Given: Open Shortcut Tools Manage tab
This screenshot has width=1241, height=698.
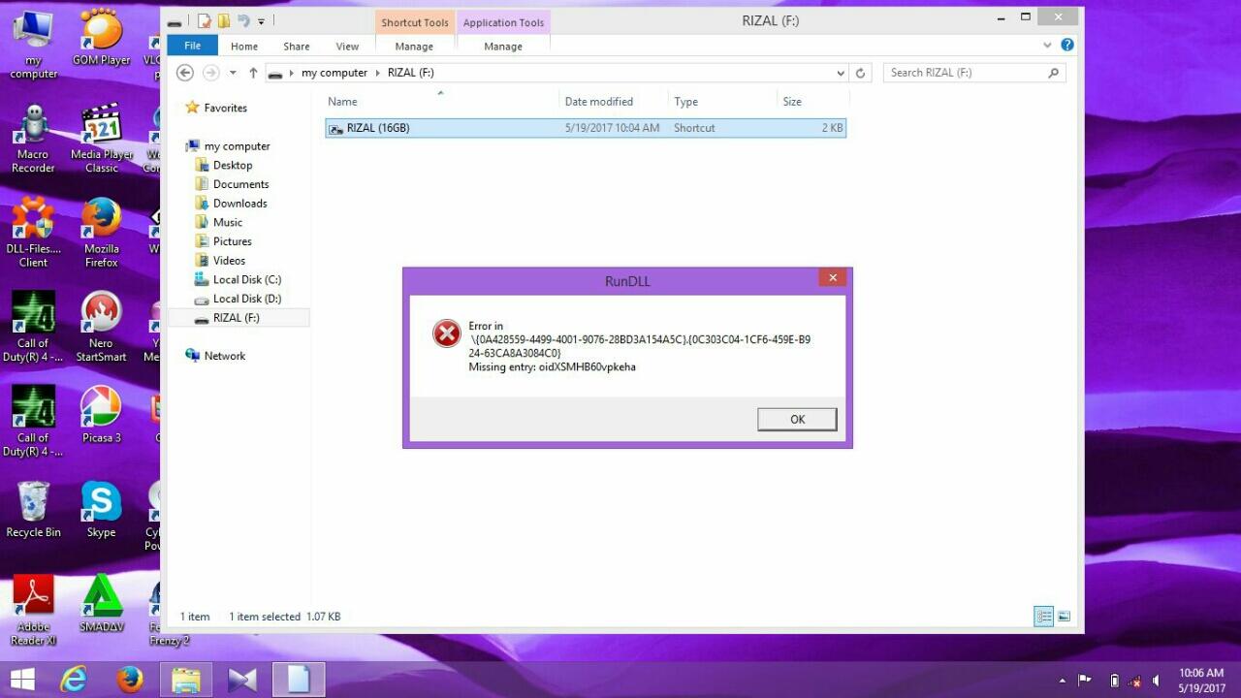Looking at the screenshot, I should (x=414, y=47).
